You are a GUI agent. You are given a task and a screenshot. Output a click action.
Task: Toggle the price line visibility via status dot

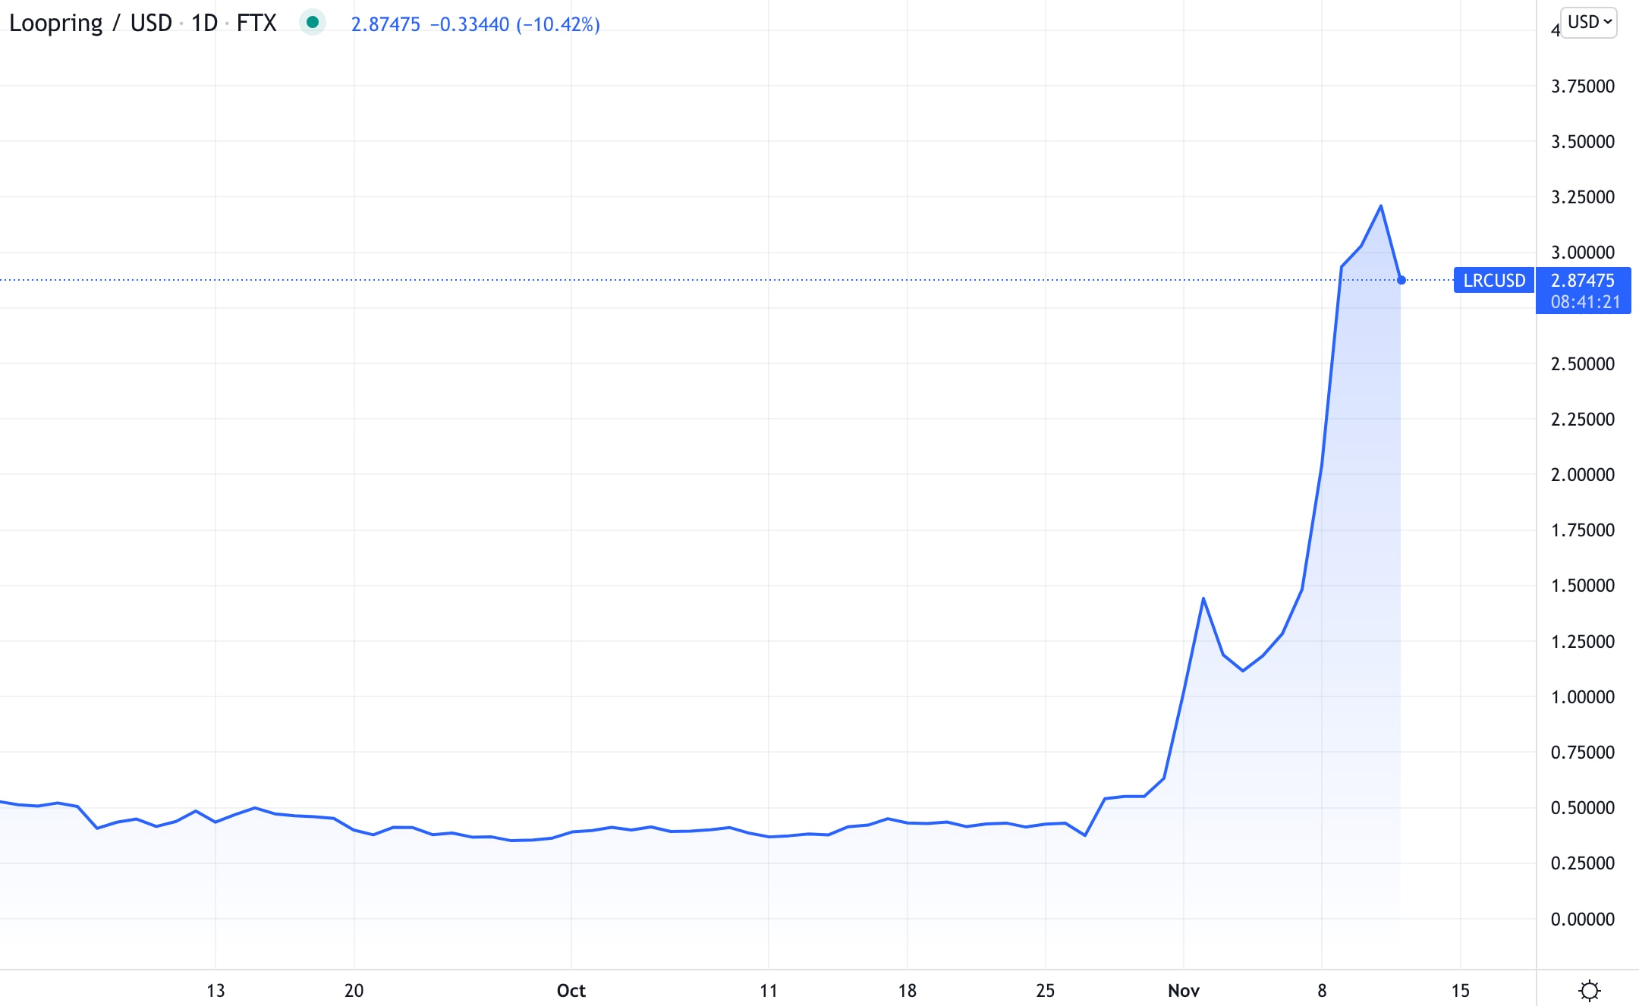tap(312, 23)
